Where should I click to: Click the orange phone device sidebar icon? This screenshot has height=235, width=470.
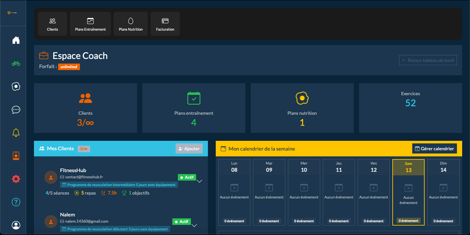point(16,156)
